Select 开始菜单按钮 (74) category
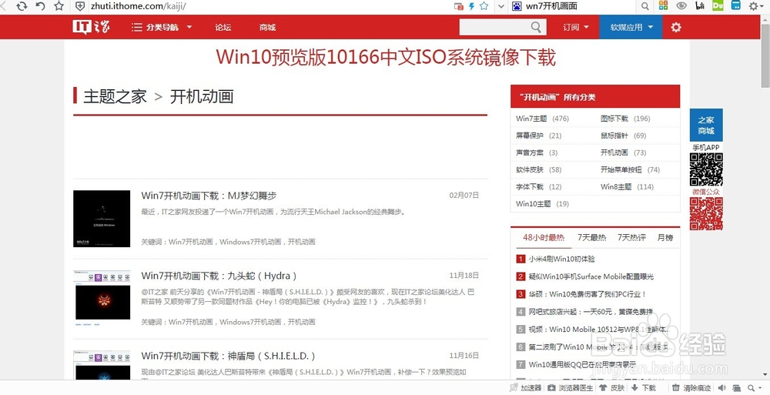 [630, 169]
